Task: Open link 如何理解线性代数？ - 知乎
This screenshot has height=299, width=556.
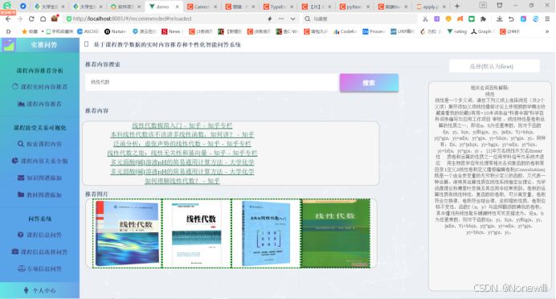Action: (x=182, y=181)
